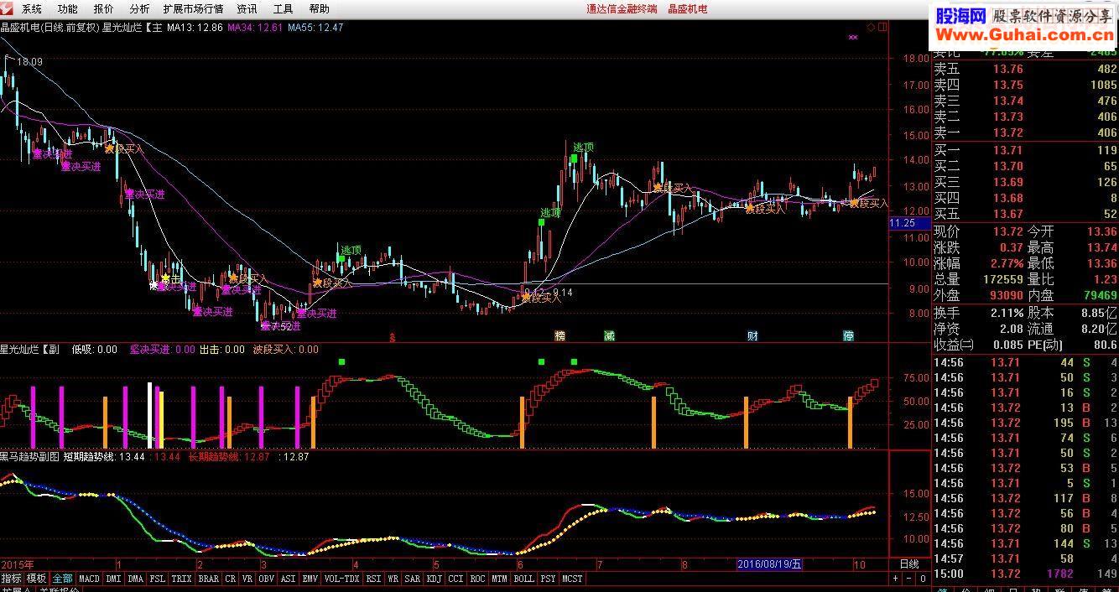Select the MACD indicator
Image resolution: width=1119 pixels, height=592 pixels.
[x=89, y=579]
